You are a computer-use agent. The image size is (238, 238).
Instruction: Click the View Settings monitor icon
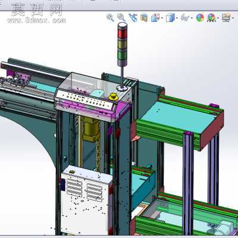226,18
